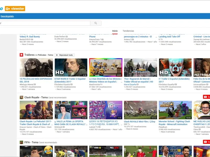Open the Clash Royale channel avatar icon
This screenshot has height=157, width=210.
click(x=21, y=97)
